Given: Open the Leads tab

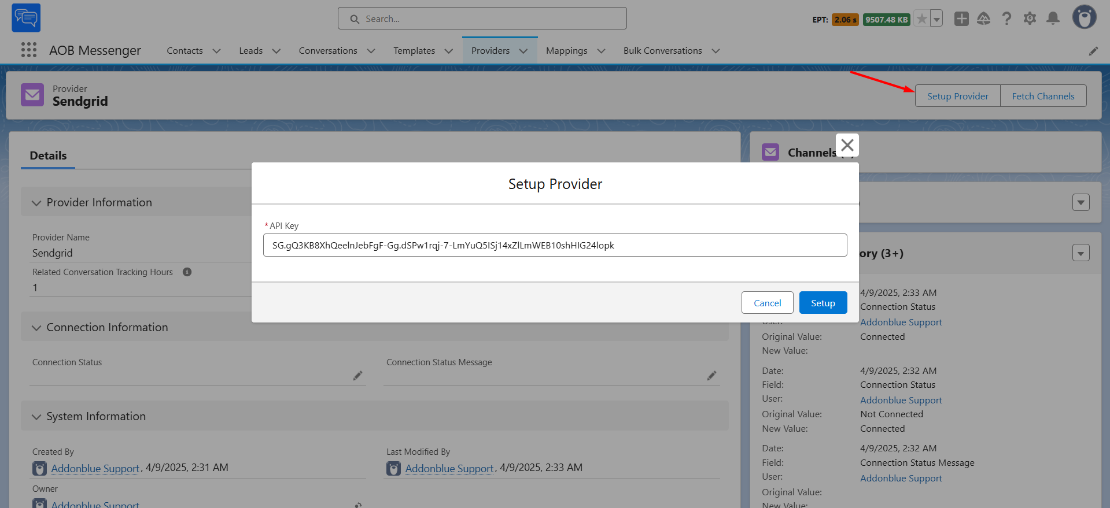Looking at the screenshot, I should (x=251, y=51).
